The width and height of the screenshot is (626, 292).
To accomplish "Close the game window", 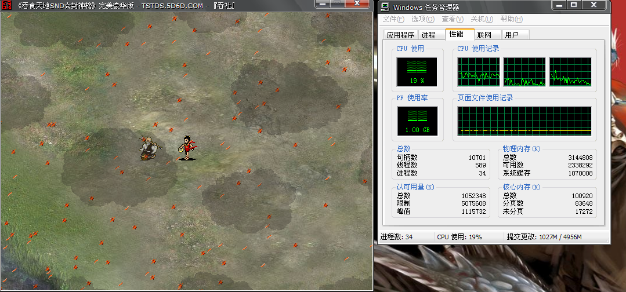I will click(357, 3).
